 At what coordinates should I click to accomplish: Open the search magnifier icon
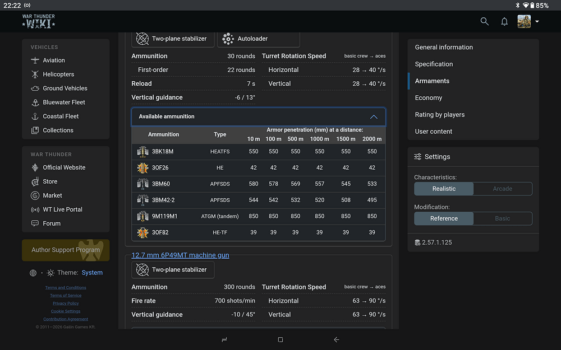[x=485, y=21]
